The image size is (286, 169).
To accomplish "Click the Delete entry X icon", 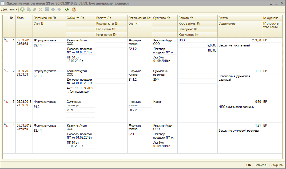I will click(x=41, y=9).
